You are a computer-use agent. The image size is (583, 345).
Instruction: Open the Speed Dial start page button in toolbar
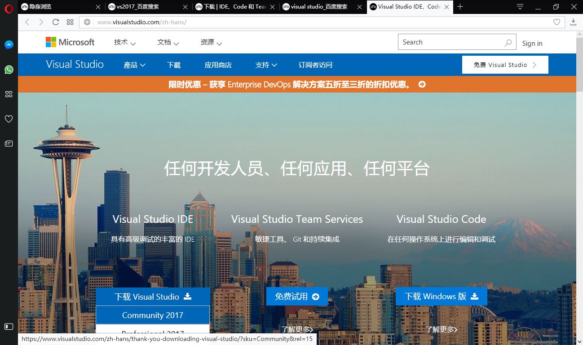(70, 22)
